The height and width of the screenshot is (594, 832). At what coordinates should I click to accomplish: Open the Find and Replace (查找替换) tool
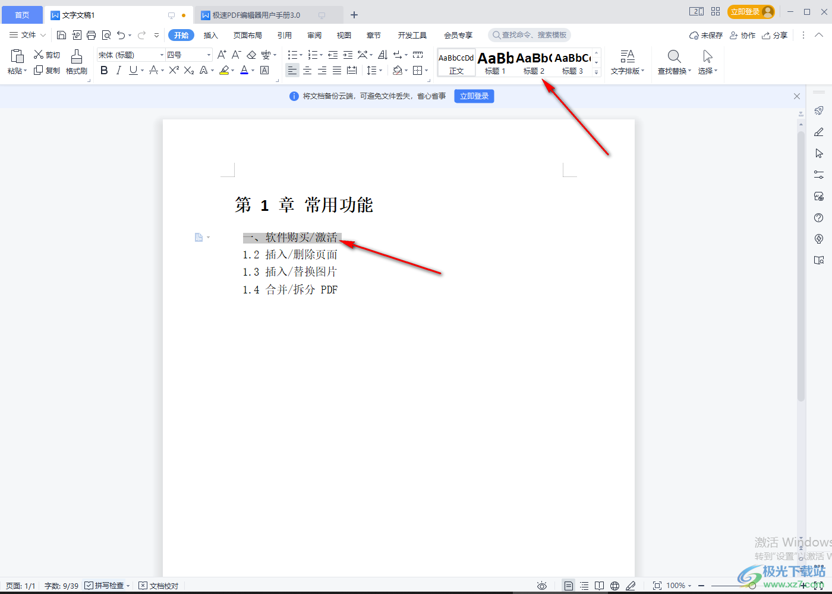click(674, 62)
